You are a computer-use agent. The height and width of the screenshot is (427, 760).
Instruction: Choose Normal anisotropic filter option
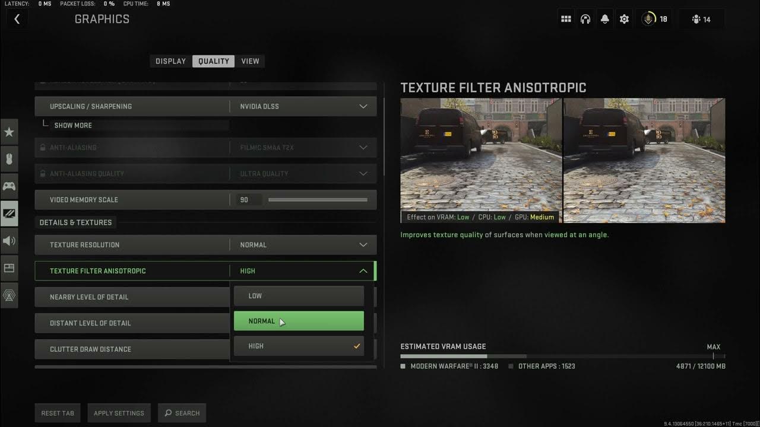(x=299, y=321)
